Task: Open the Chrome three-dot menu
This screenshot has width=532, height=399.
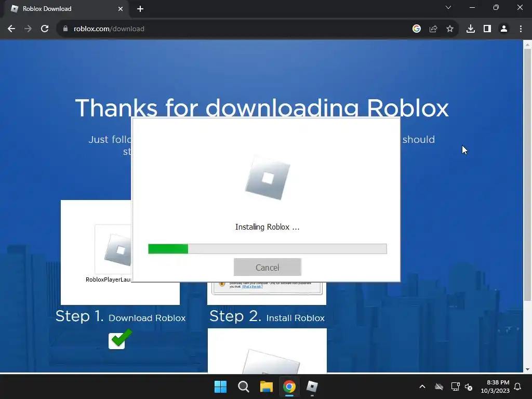Action: click(521, 29)
